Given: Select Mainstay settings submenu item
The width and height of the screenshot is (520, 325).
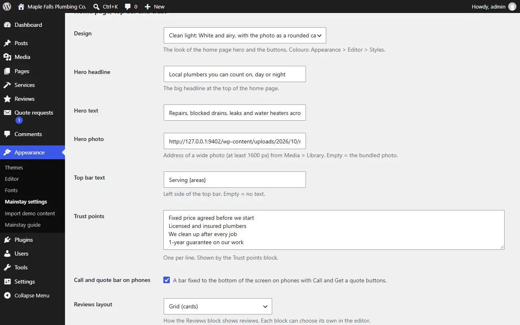Looking at the screenshot, I should coord(26,201).
